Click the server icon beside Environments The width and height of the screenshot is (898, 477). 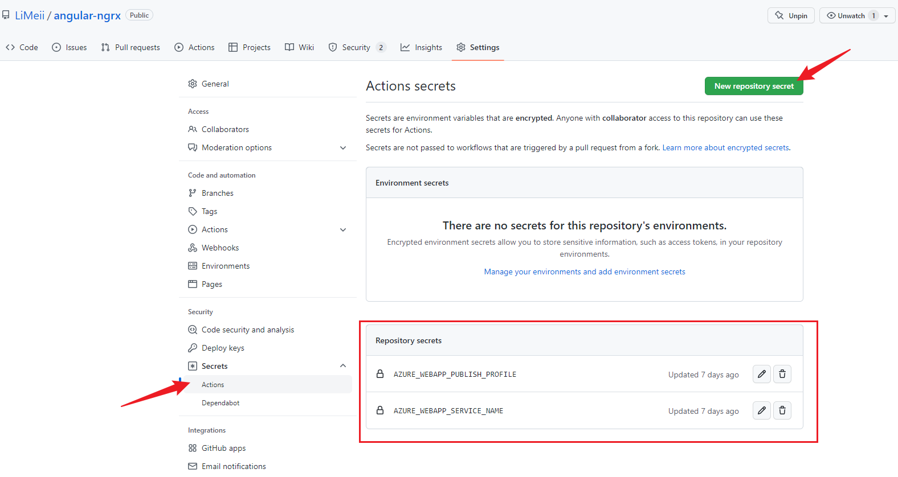[193, 266]
